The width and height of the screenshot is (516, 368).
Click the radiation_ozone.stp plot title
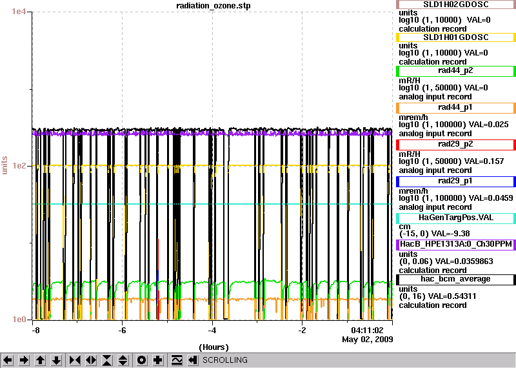pyautogui.click(x=213, y=6)
